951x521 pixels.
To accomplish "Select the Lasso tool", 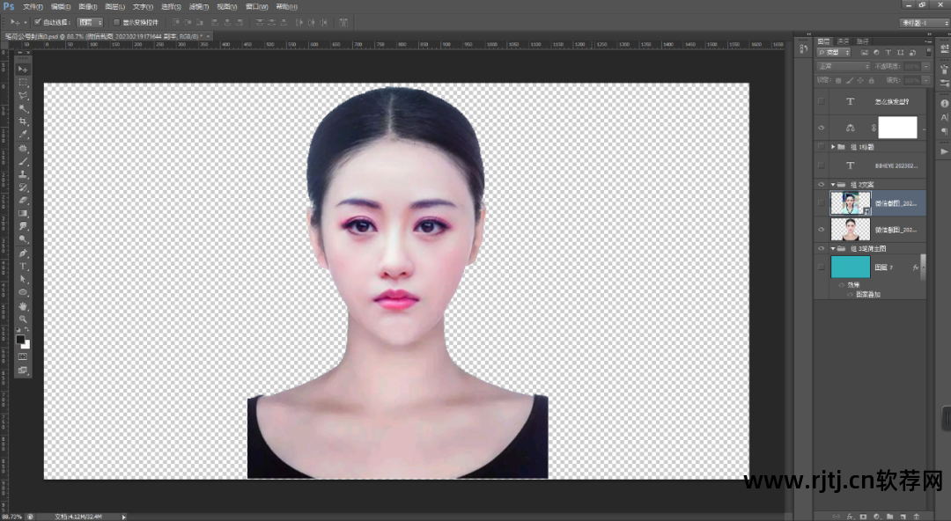I will tap(23, 95).
